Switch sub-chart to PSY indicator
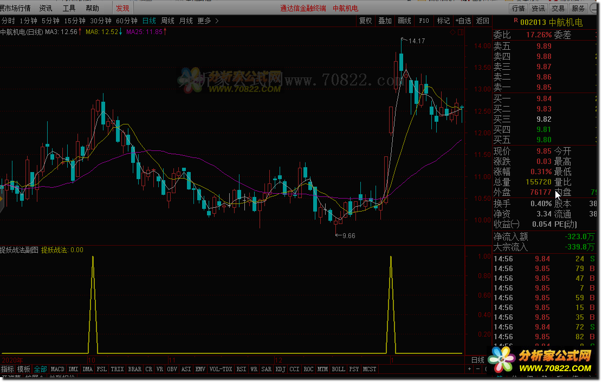The width and height of the screenshot is (602, 382). pos(354,369)
